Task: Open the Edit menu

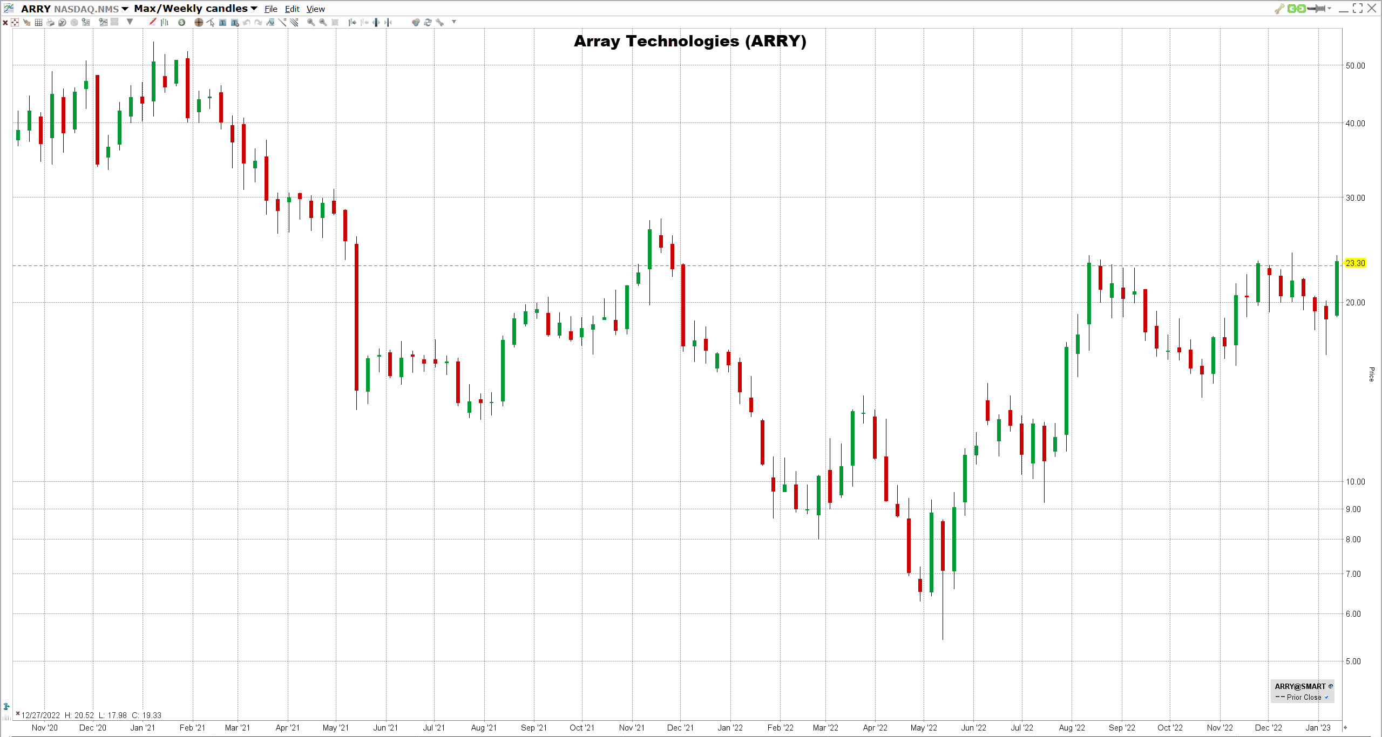Action: [x=292, y=9]
